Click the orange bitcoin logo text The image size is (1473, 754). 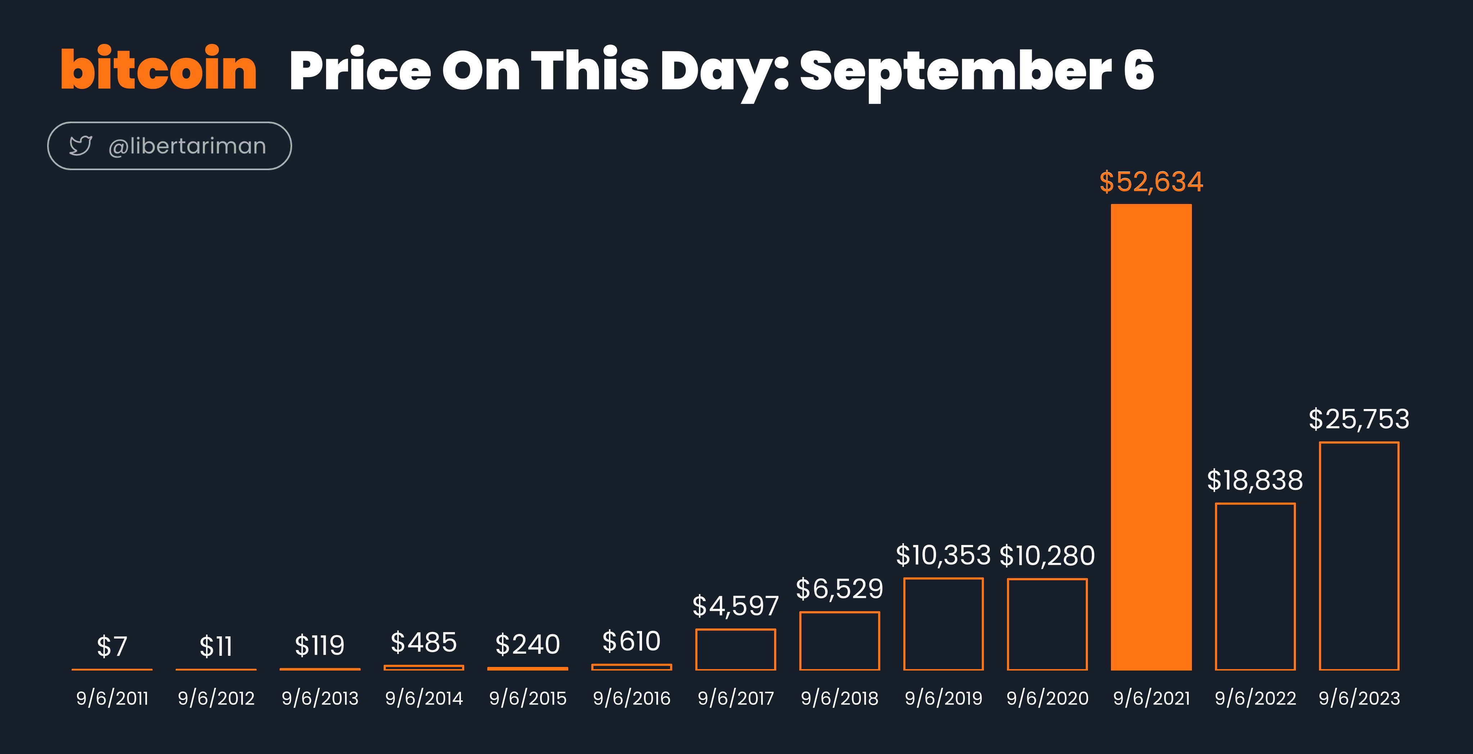tap(159, 69)
